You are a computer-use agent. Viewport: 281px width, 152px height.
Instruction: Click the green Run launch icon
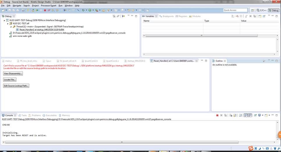pos(90,10)
